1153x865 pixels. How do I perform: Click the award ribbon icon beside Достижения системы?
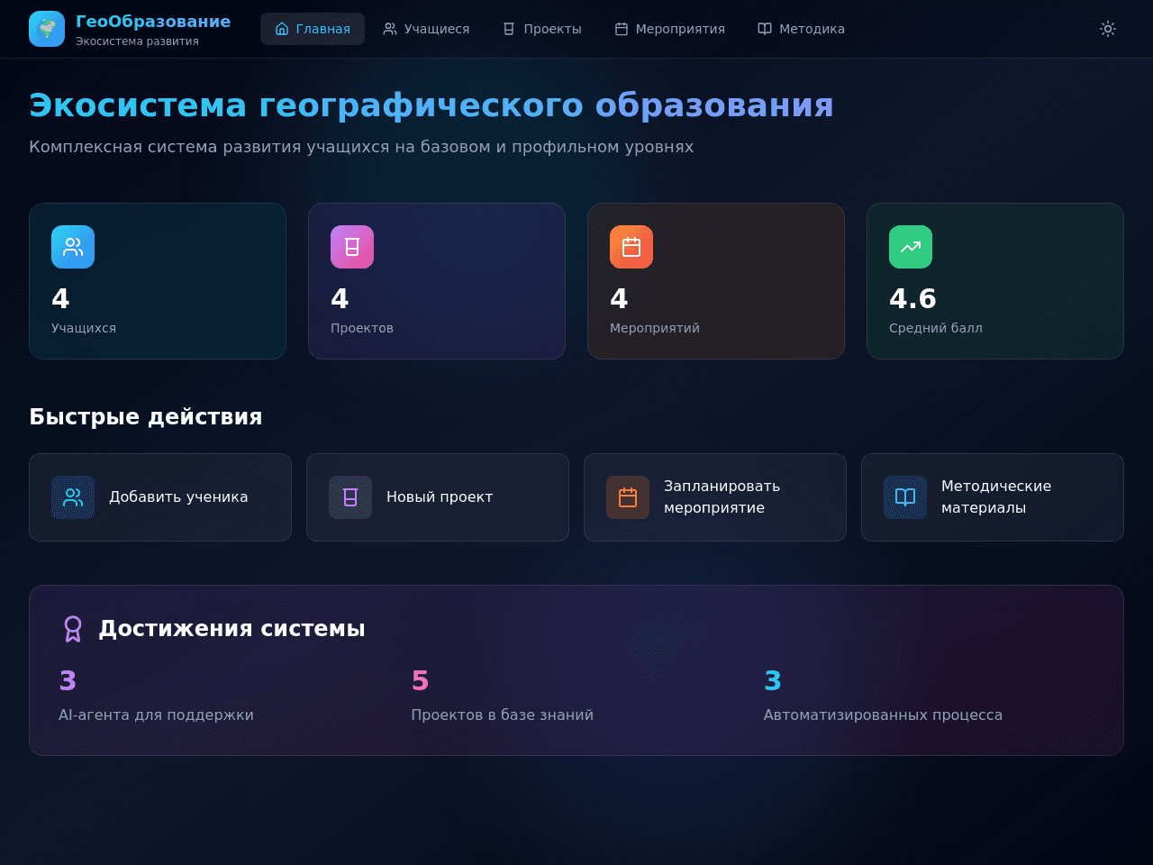pos(73,629)
